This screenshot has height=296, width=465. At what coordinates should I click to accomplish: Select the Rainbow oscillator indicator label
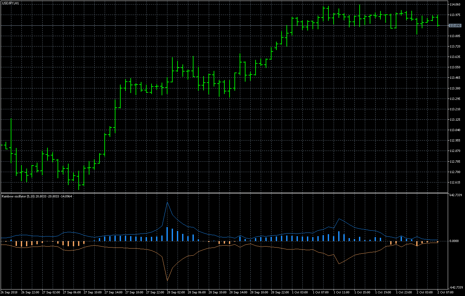click(37, 196)
